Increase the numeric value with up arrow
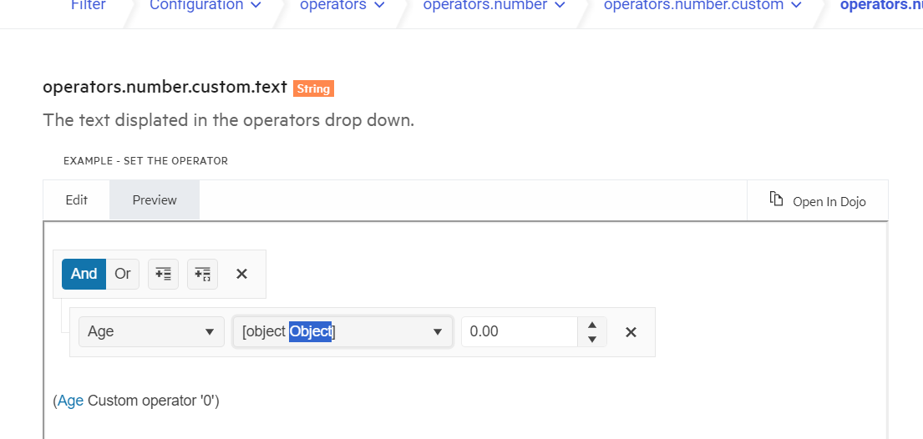This screenshot has width=923, height=439. (x=592, y=325)
